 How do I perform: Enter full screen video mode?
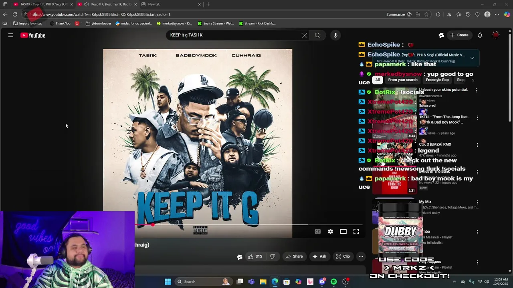(356, 232)
